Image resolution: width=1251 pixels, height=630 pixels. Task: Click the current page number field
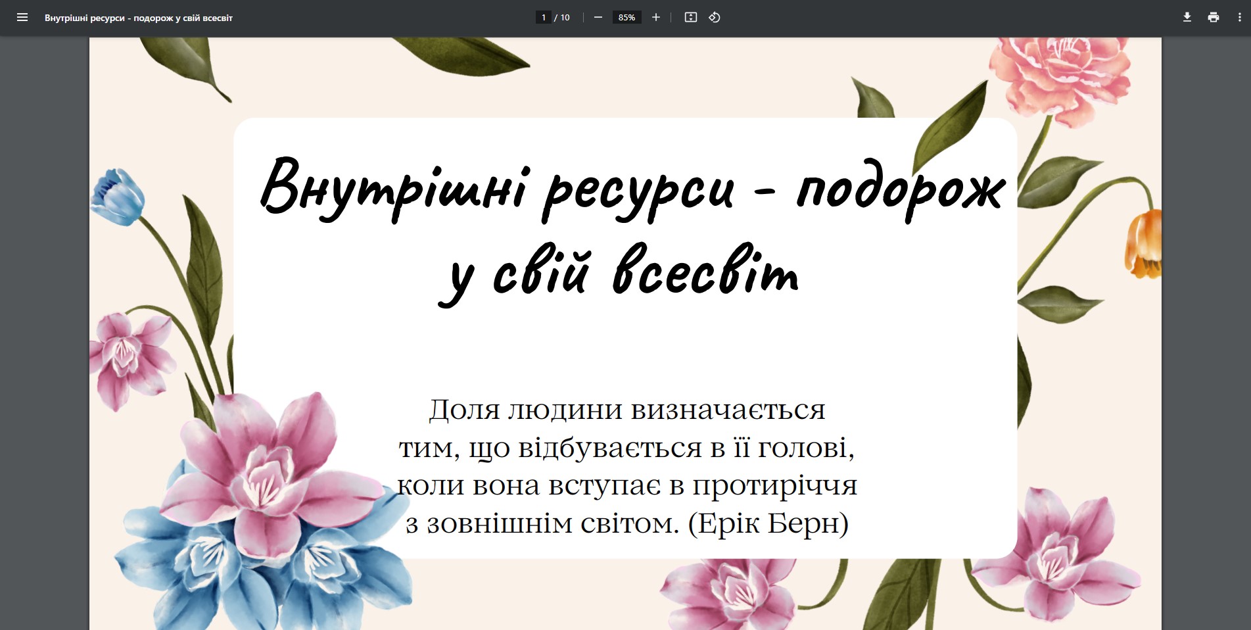click(543, 18)
